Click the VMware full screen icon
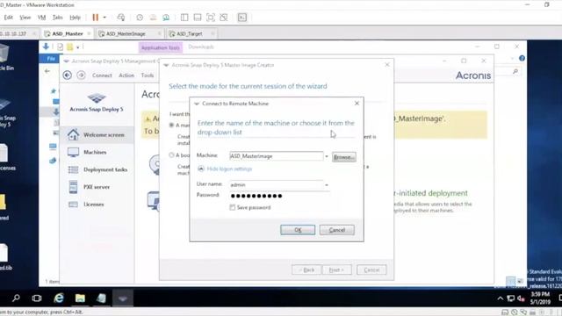 tap(211, 18)
